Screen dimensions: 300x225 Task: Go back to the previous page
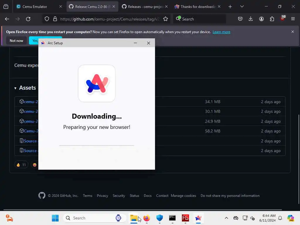coord(7,19)
